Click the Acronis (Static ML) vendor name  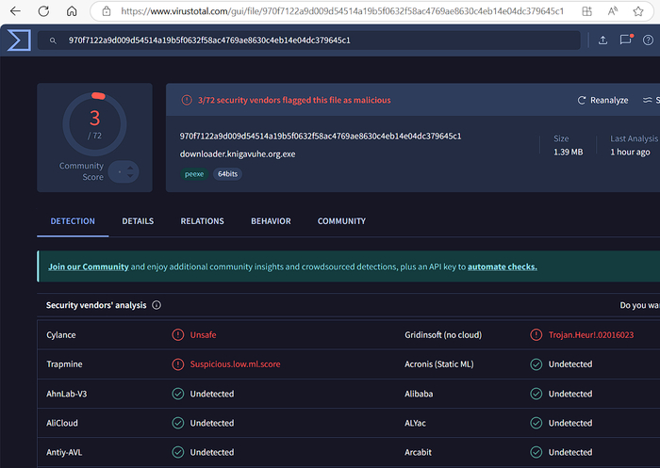tap(439, 364)
